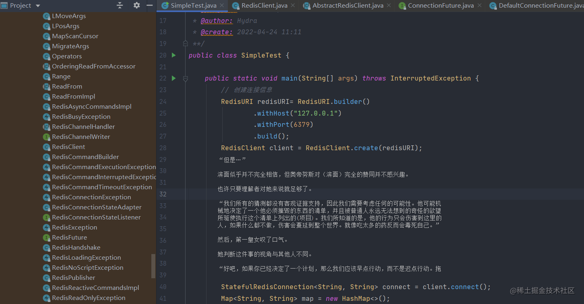Open the AbstractRedisClient.java tab

coord(348,6)
